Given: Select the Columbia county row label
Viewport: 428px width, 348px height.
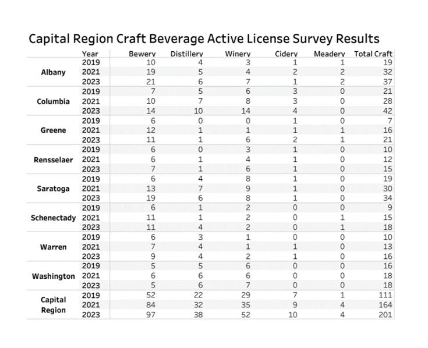Looking at the screenshot, I should tap(53, 101).
